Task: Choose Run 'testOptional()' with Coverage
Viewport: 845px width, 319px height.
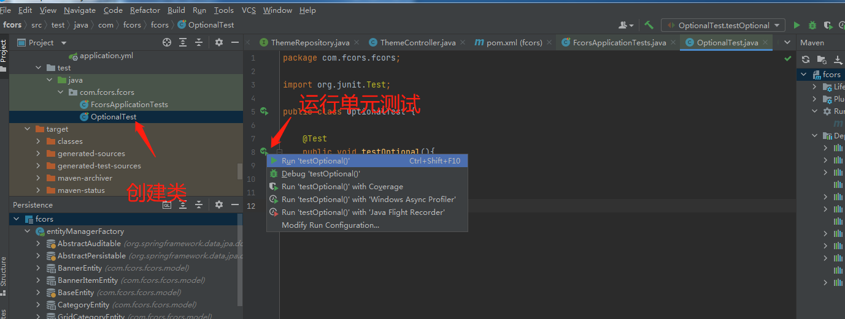Action: [x=367, y=187]
